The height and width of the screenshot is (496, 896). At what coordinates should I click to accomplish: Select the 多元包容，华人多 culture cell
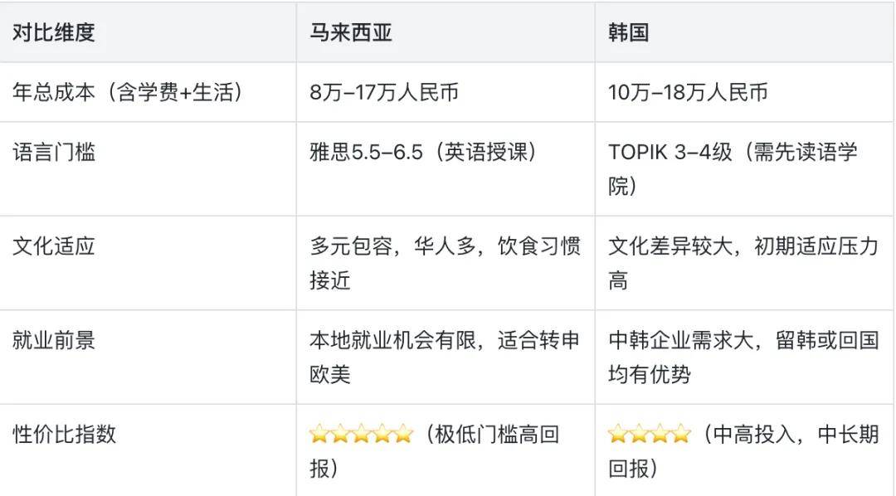point(445,262)
